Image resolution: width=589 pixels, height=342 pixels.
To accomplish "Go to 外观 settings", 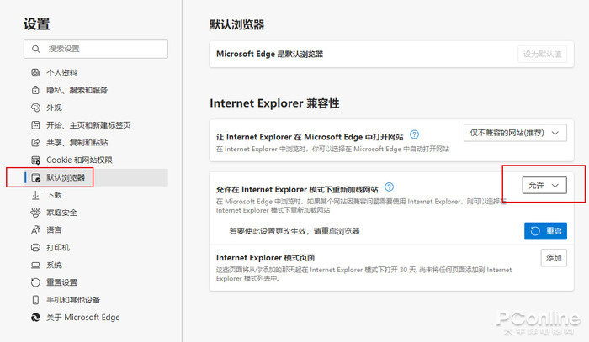I will tap(54, 108).
